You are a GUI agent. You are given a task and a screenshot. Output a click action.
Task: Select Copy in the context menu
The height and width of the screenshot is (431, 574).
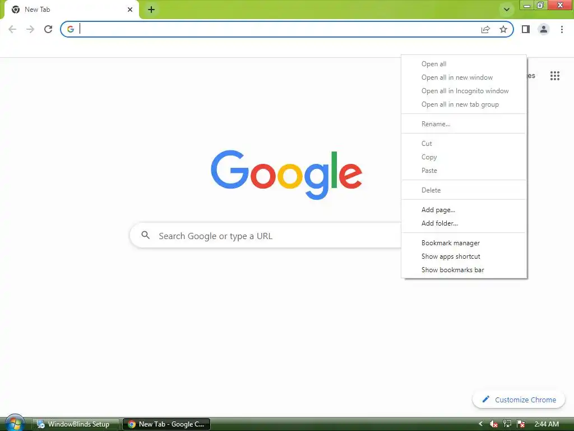(464, 157)
